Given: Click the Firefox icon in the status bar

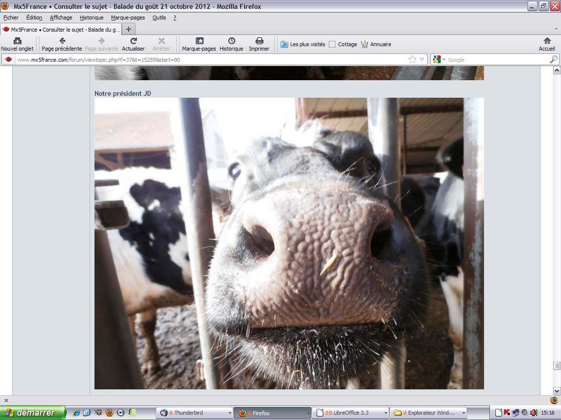Looking at the screenshot, I should click(x=554, y=400).
